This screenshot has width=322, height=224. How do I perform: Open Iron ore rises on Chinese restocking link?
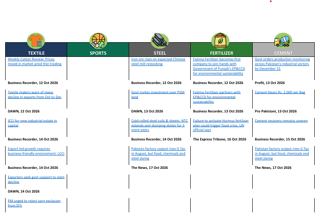click(x=158, y=62)
